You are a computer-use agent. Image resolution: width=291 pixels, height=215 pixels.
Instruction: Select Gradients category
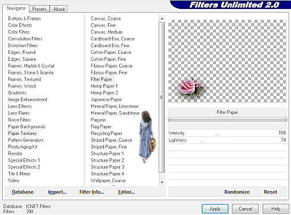point(17,93)
